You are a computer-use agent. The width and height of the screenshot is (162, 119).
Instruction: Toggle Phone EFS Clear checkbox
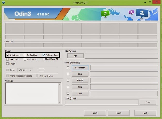[37, 76]
